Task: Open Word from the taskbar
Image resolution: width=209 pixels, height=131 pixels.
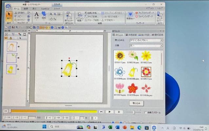Action: [x=117, y=127]
